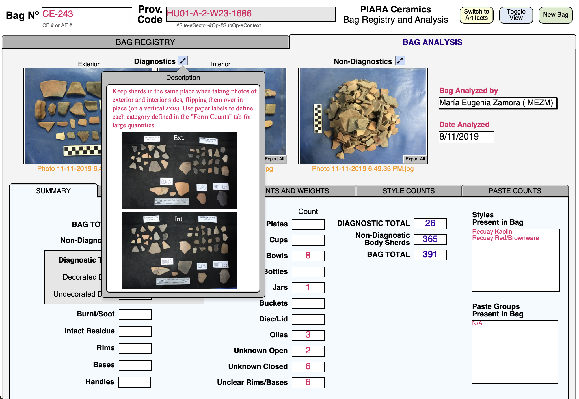Viewport: 579px width, 399px height.
Task: Click the Bowls count field
Action: 308,256
